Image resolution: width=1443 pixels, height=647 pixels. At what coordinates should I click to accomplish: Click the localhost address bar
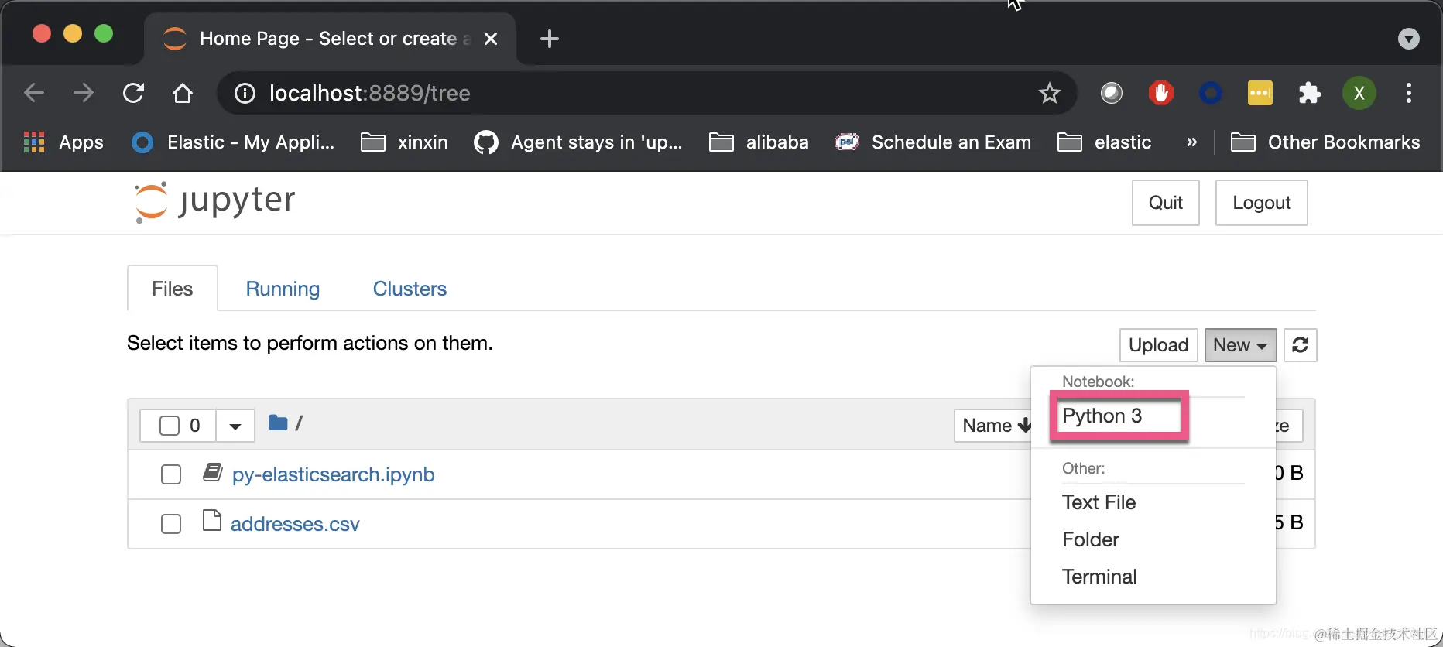tap(619, 94)
